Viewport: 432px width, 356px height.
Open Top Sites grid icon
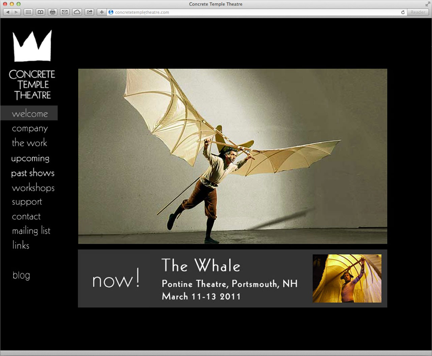[28, 12]
